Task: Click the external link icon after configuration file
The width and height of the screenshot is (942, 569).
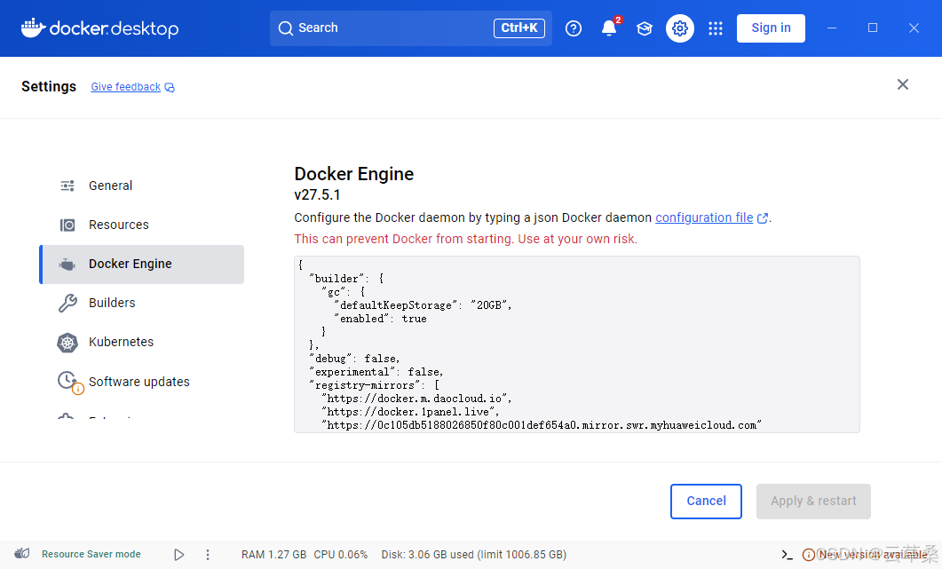Action: pyautogui.click(x=763, y=218)
